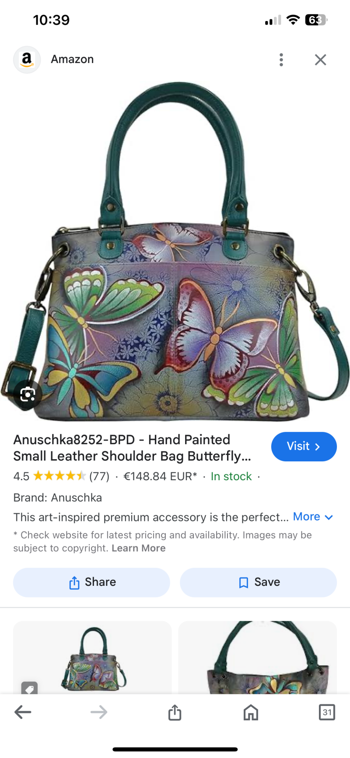Share this product with Share button
350x758 pixels.
click(x=91, y=582)
